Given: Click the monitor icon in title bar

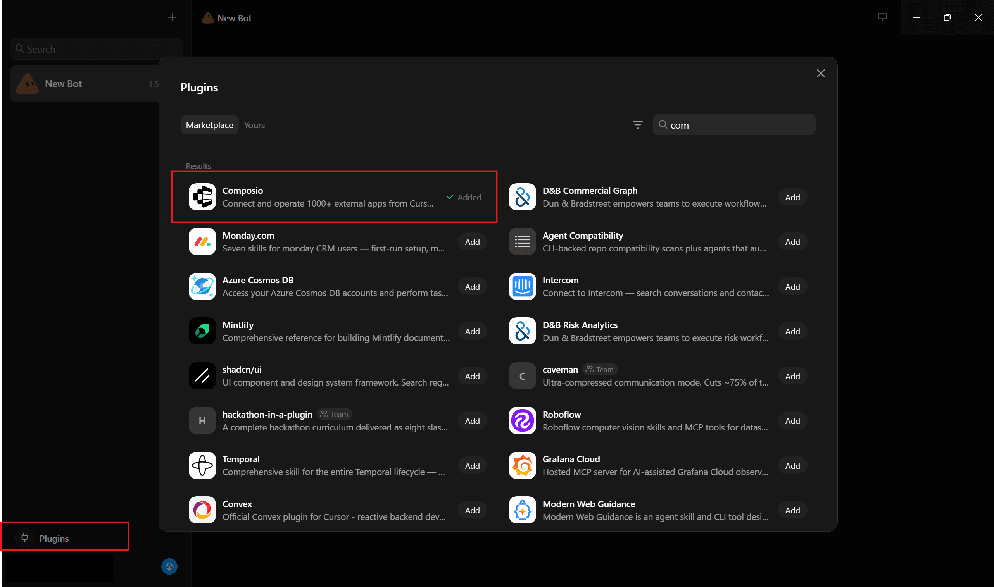Looking at the screenshot, I should (x=882, y=17).
